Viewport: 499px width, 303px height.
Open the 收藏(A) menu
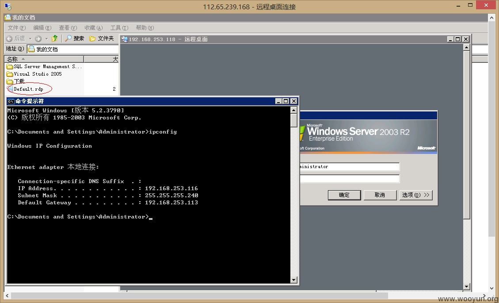(94, 28)
